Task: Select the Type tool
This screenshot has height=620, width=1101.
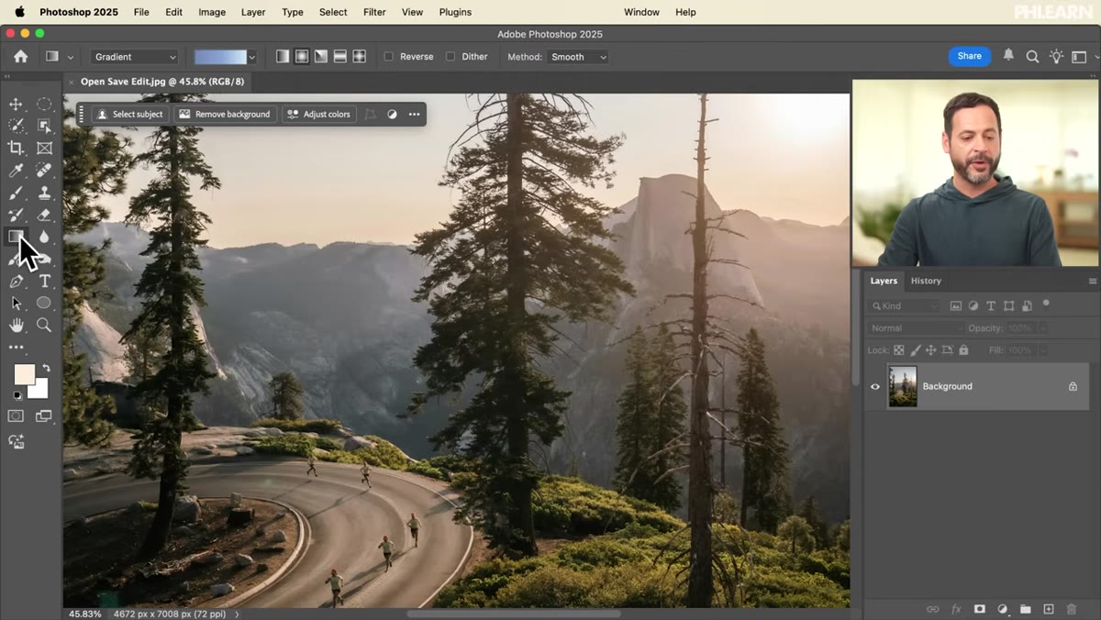Action: click(x=44, y=282)
